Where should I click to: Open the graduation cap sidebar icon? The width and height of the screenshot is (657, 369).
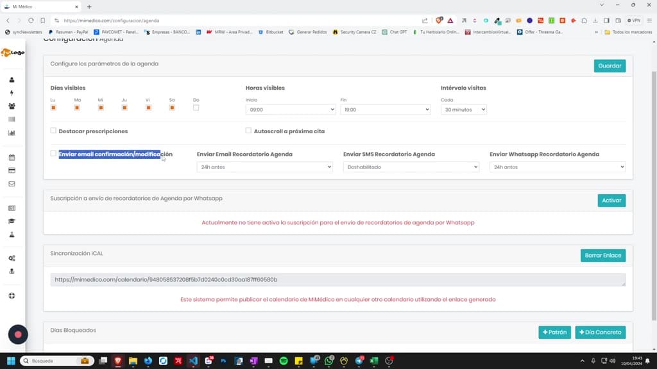point(12,221)
